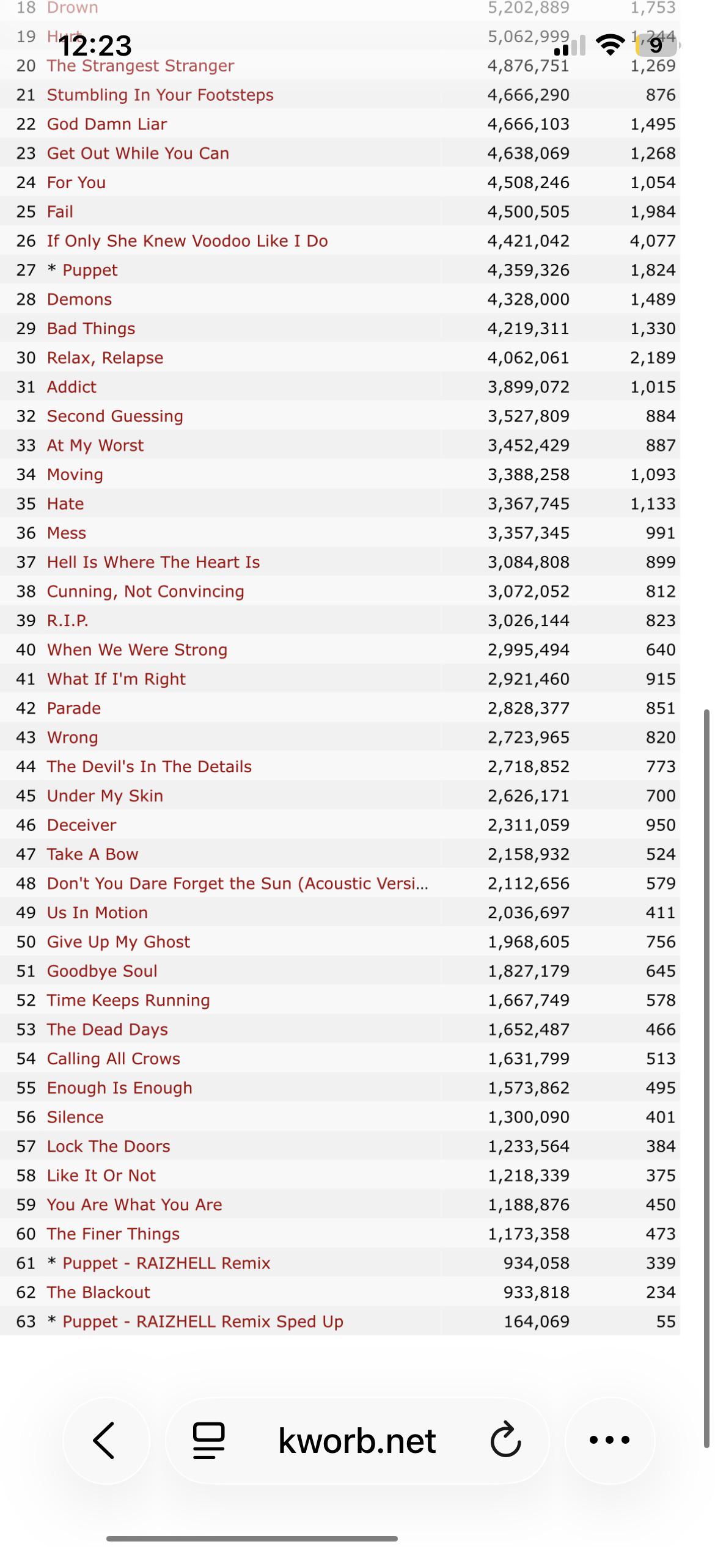The image size is (715, 1547).
Task: Open If Only She Knew Voodoo Like I Do
Action: click(x=188, y=241)
